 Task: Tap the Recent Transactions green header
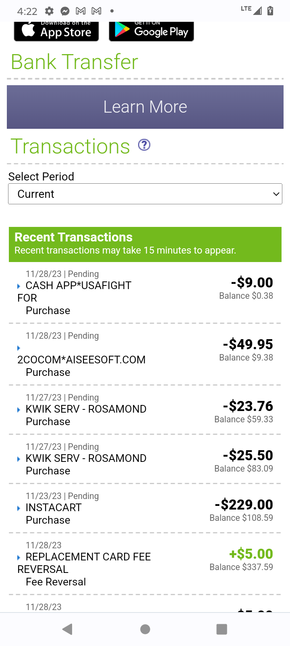click(x=145, y=244)
